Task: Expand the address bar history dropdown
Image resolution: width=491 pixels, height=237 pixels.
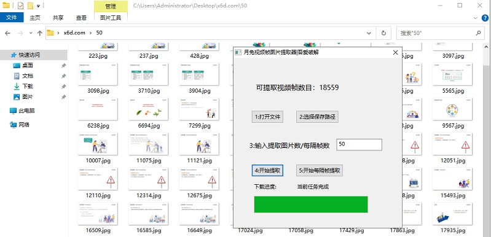Action: click(369, 33)
